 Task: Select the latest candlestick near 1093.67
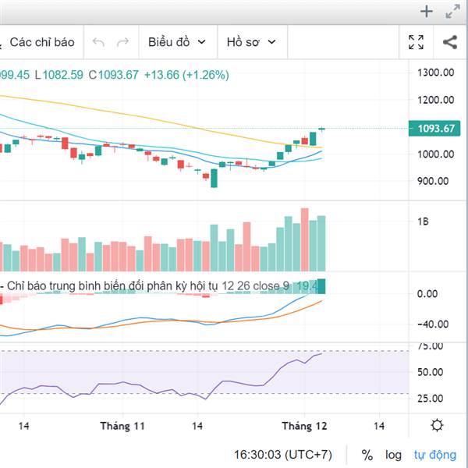tap(321, 129)
